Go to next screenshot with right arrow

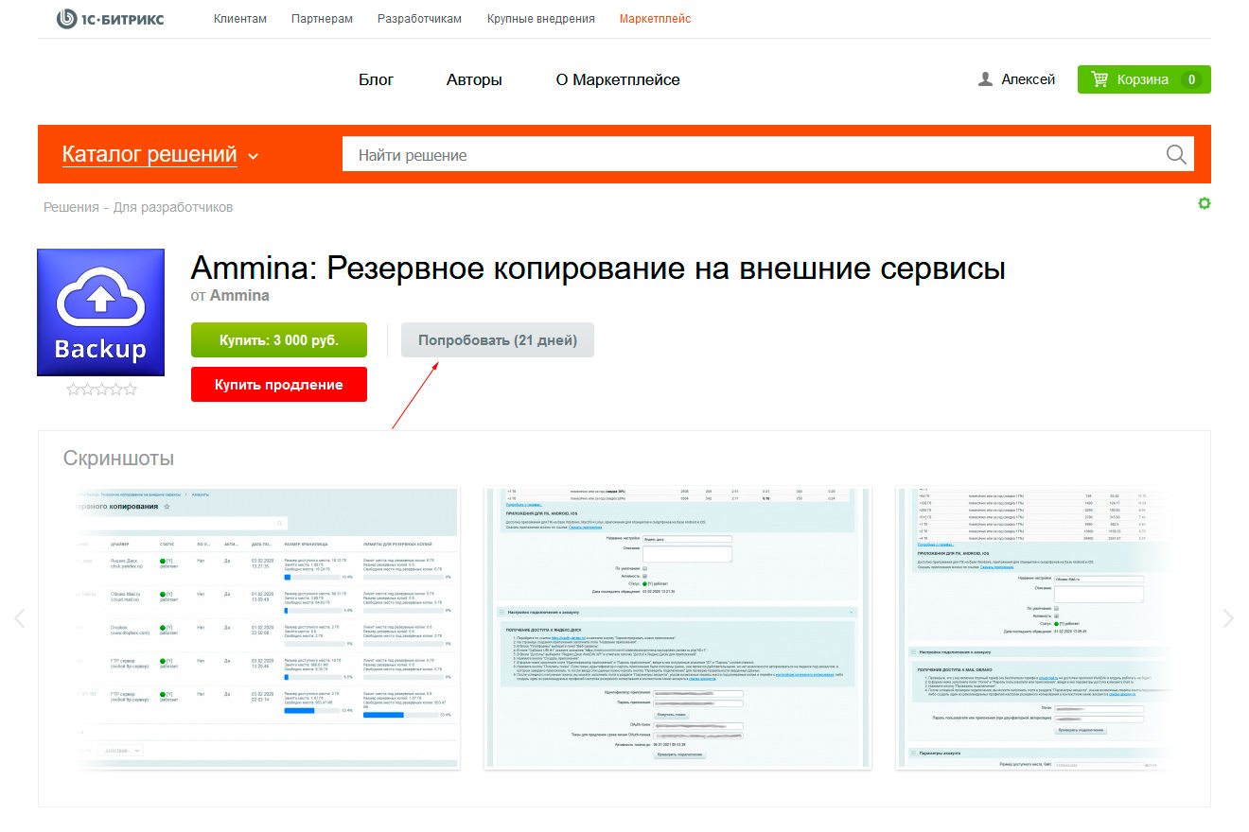(x=1228, y=618)
